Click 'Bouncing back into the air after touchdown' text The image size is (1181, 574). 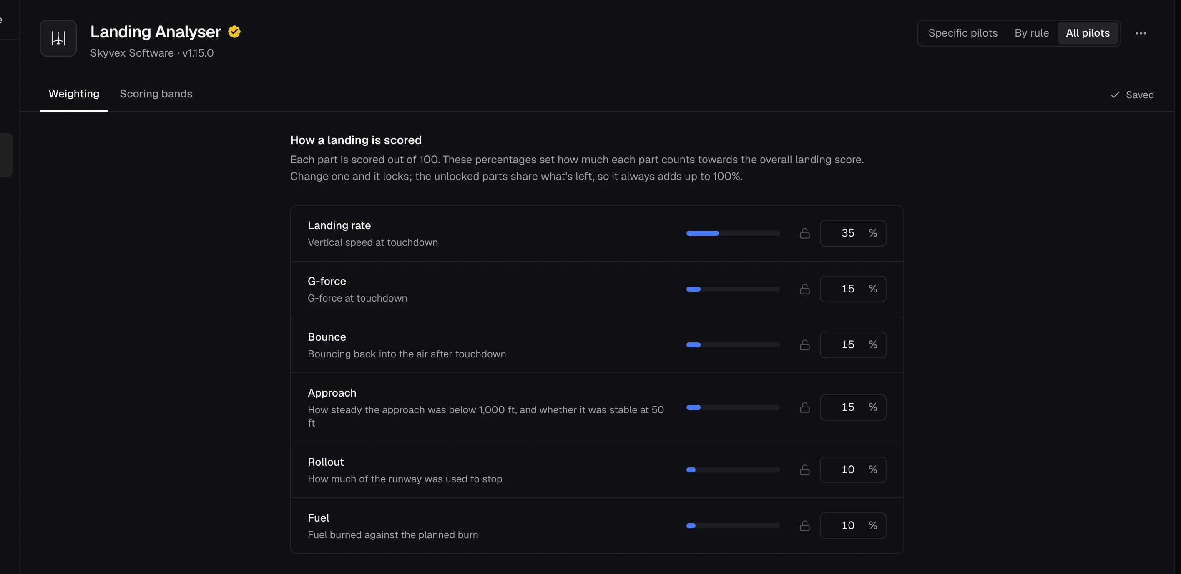407,354
